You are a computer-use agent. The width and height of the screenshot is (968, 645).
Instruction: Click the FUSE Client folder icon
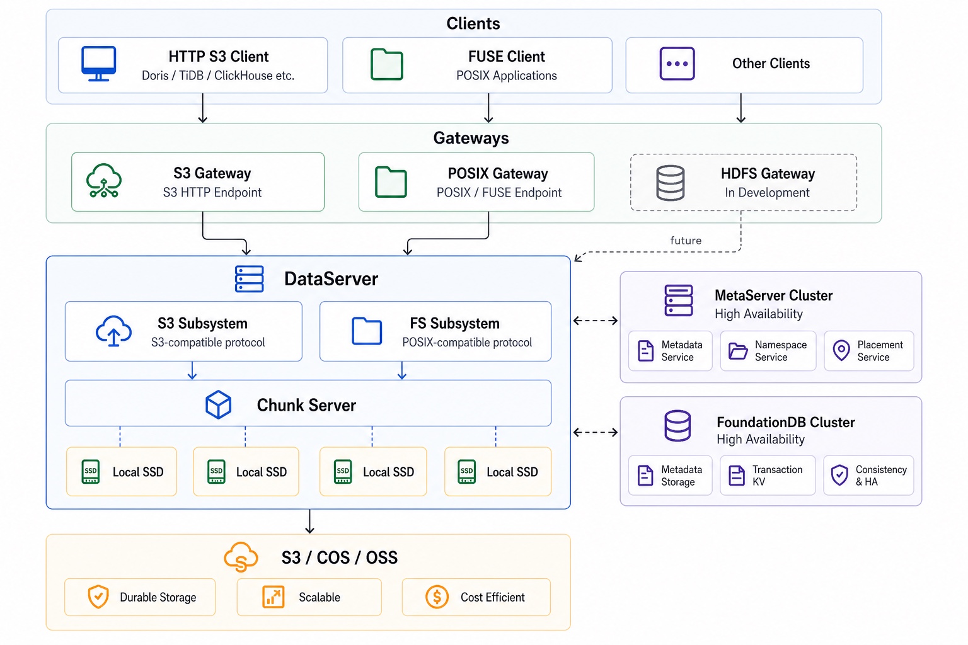click(x=387, y=64)
